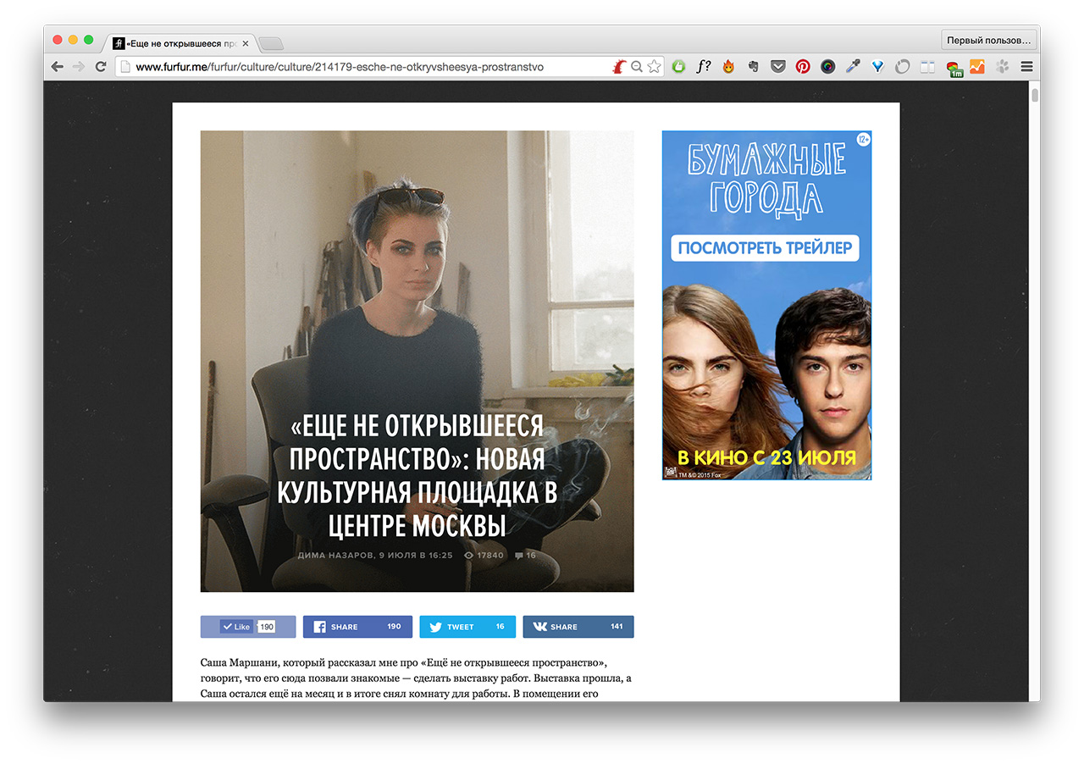1084x764 pixels.
Task: Click the flame extension icon
Action: click(728, 66)
